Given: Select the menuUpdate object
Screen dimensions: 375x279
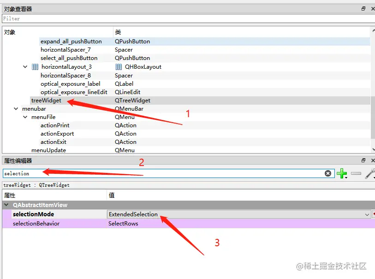Looking at the screenshot, I should pyautogui.click(x=48, y=150).
